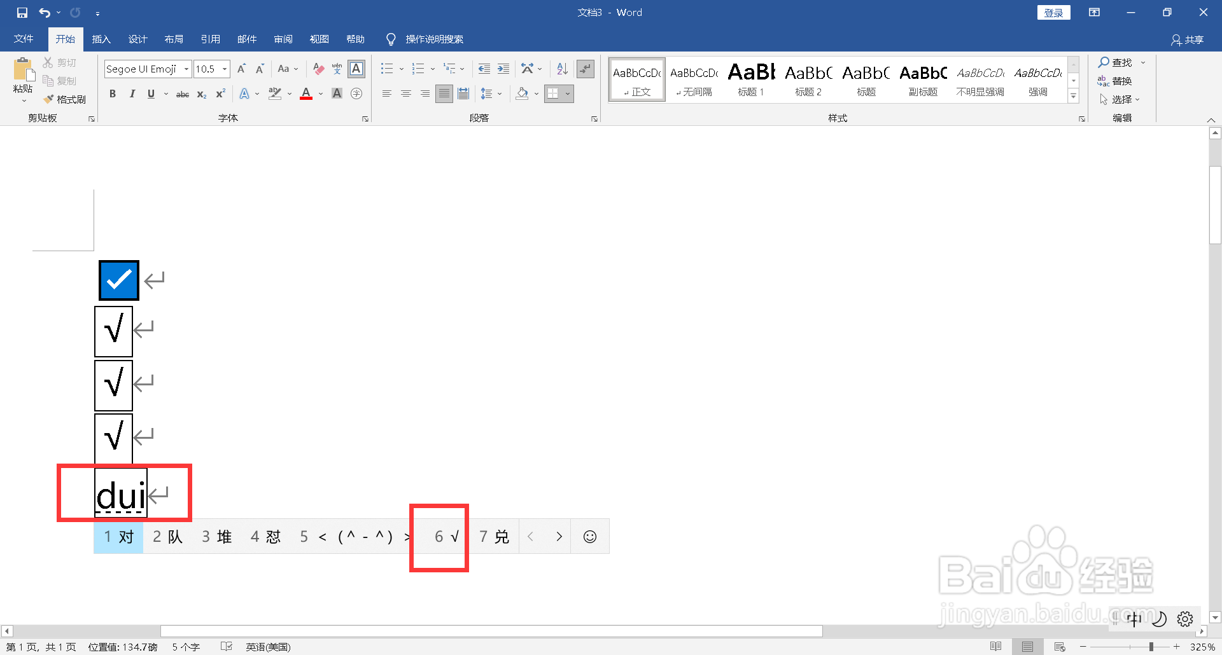Sort text with the A-Z icon
Image resolution: width=1222 pixels, height=655 pixels.
(562, 69)
